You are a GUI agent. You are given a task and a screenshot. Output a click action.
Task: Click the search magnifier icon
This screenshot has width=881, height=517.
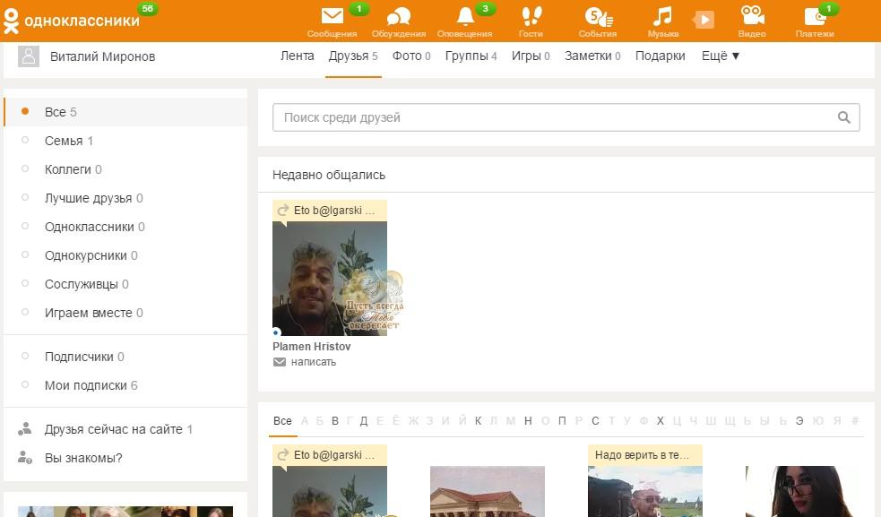tap(843, 117)
